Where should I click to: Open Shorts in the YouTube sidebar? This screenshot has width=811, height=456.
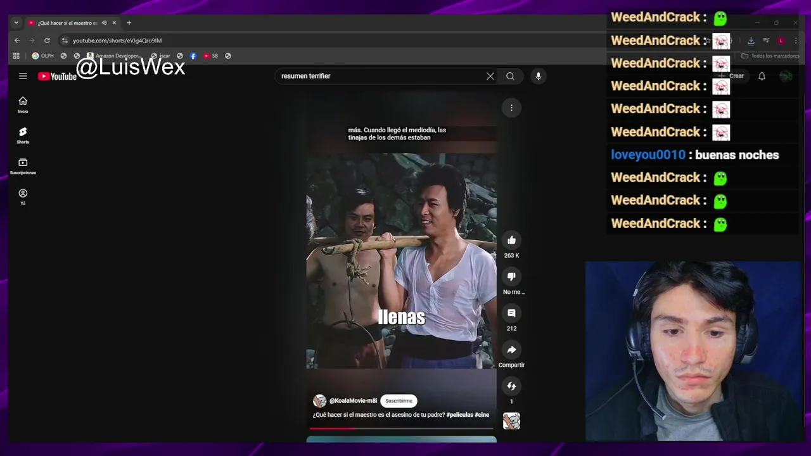click(23, 136)
